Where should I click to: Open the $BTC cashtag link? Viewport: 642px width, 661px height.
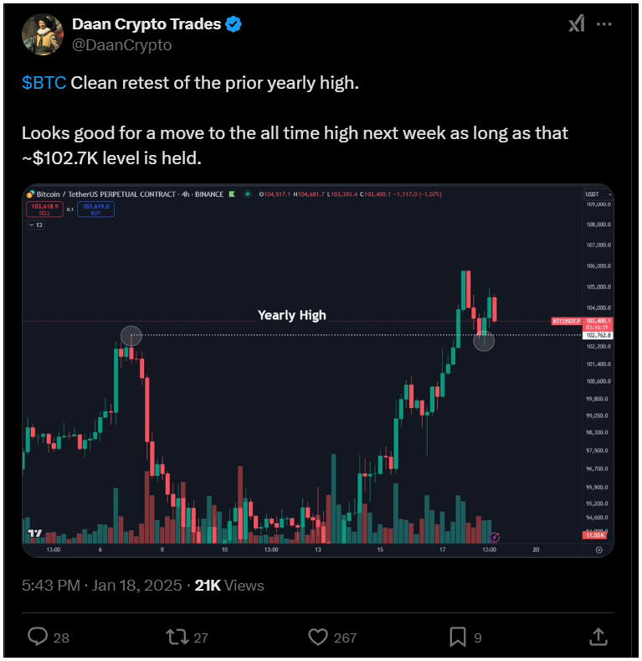pos(44,83)
